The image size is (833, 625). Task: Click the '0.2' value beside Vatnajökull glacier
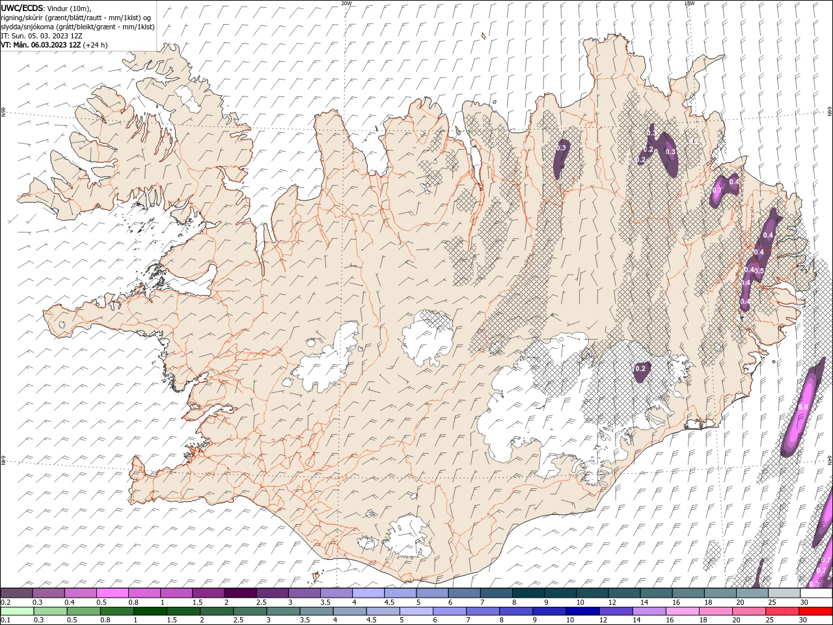(640, 369)
